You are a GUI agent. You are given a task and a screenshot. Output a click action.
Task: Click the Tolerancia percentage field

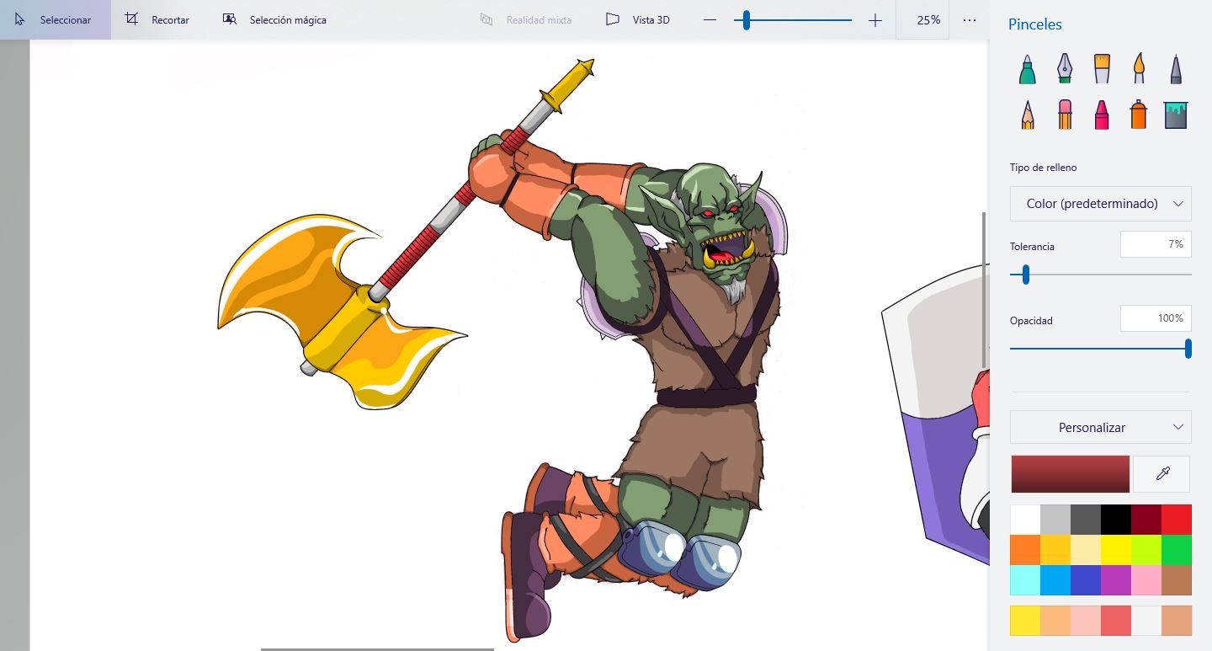tap(1156, 244)
